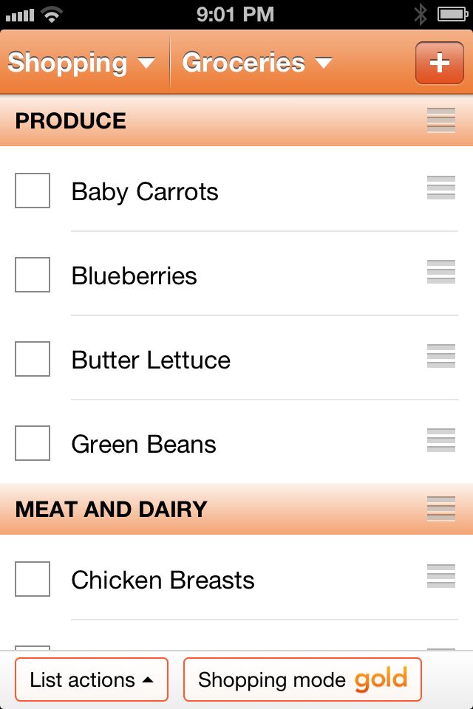This screenshot has height=709, width=473.
Task: Tap the Baby Carrots reorder handle
Action: [441, 188]
